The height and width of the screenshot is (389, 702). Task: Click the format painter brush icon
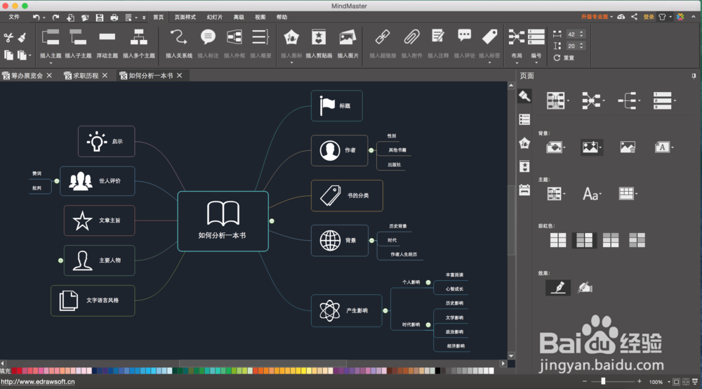22,38
